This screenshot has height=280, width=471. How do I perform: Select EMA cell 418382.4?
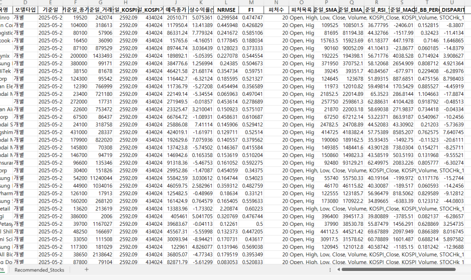pos(351,132)
